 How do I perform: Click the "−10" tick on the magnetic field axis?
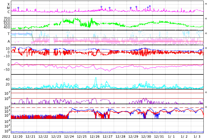(x=7, y=56)
